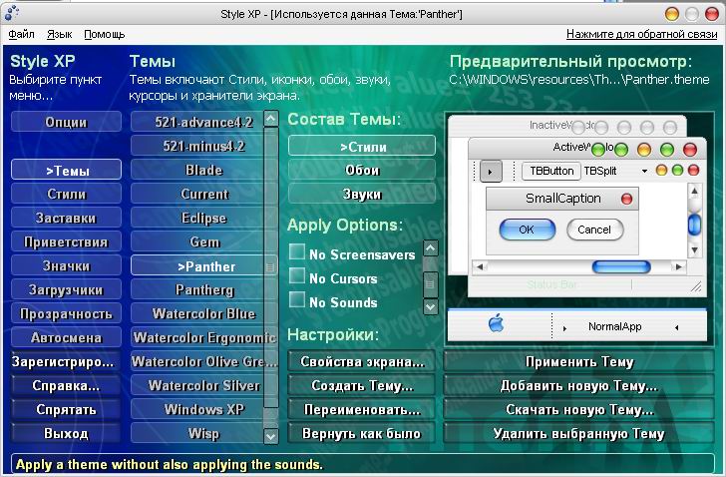Screen dimensions: 726x477
Task: Click the blue OK button in preview
Action: [x=527, y=230]
